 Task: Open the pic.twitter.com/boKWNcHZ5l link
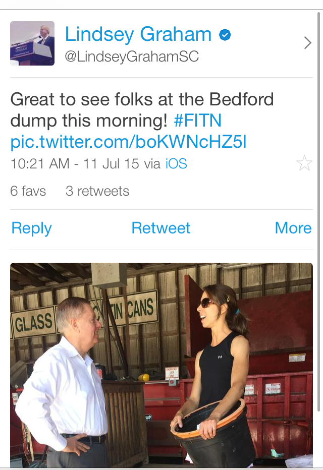click(x=128, y=142)
